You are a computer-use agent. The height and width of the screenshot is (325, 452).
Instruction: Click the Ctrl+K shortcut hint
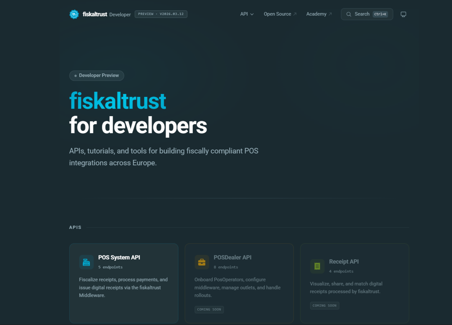click(x=380, y=14)
